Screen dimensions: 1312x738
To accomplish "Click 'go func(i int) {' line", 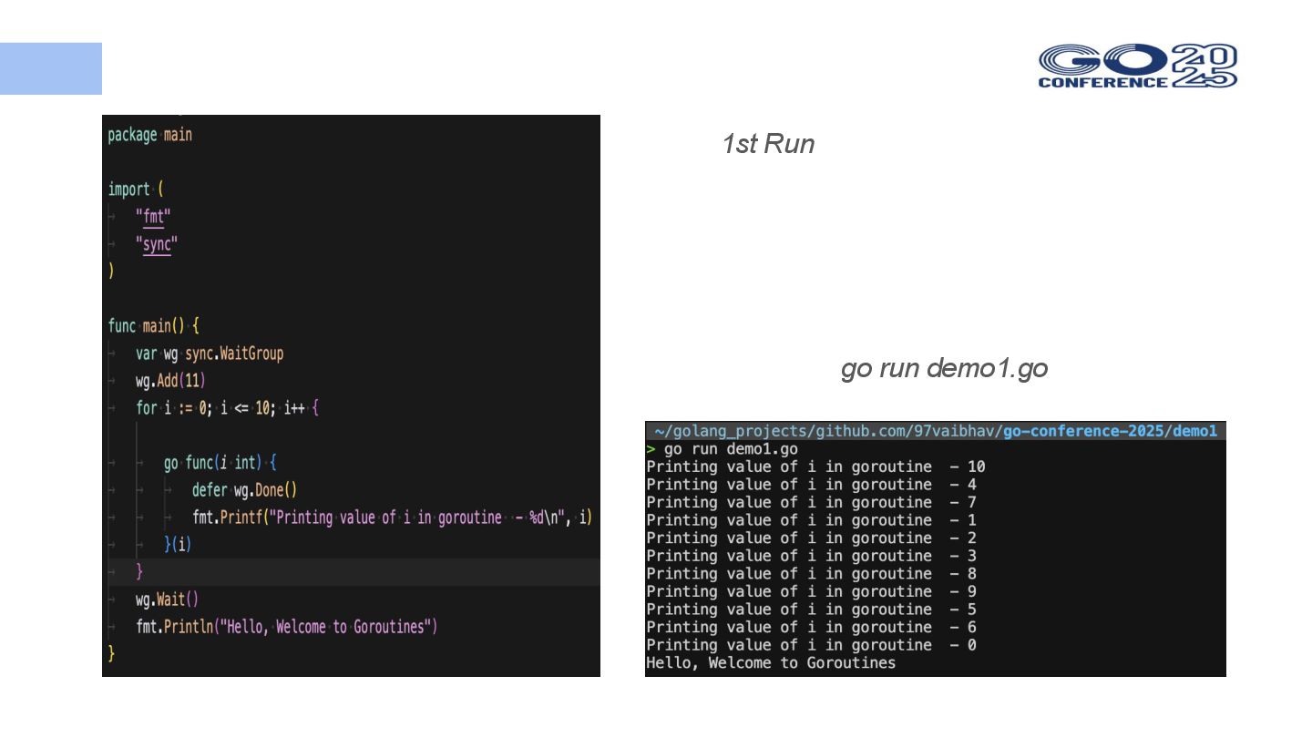I will click(220, 463).
